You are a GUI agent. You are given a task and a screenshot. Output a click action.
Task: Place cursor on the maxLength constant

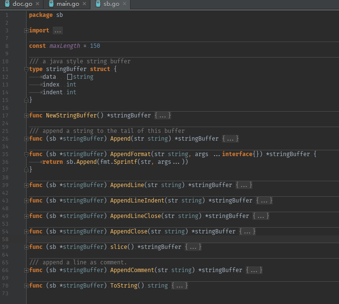point(65,46)
